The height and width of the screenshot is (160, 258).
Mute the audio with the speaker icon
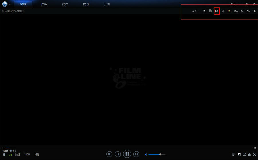(146, 154)
